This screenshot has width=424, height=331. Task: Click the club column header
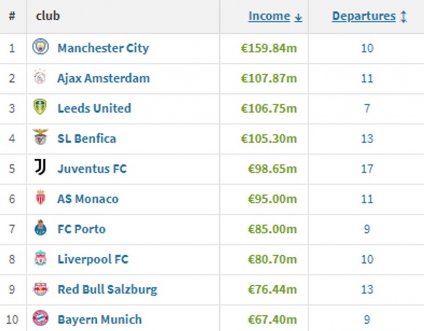47,16
